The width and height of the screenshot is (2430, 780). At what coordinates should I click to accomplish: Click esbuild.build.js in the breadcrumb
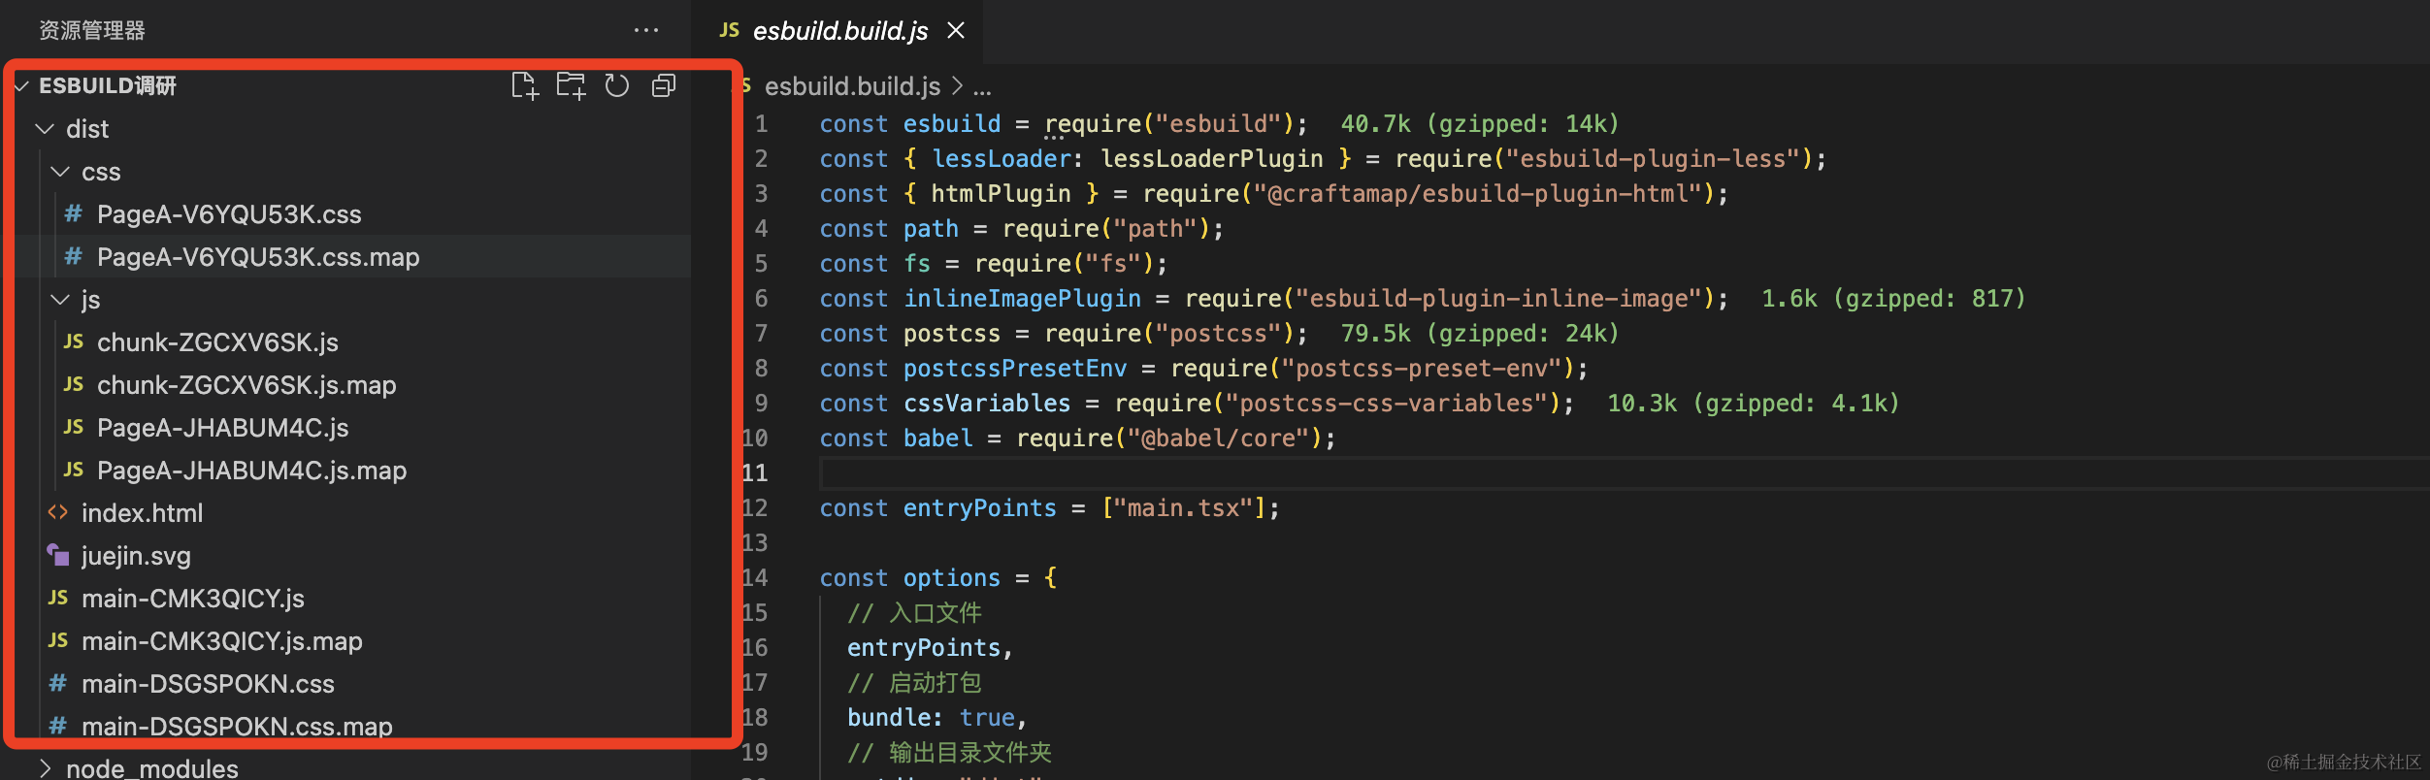point(852,86)
